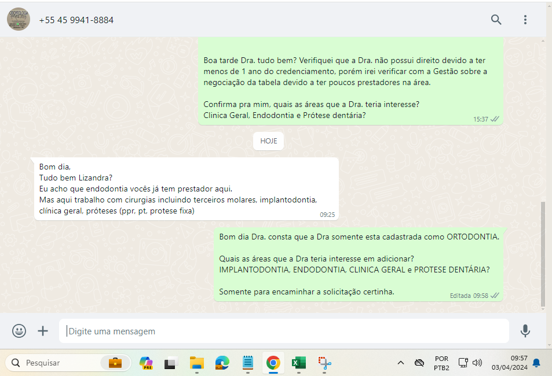Open File Explorer from taskbar

click(197, 363)
